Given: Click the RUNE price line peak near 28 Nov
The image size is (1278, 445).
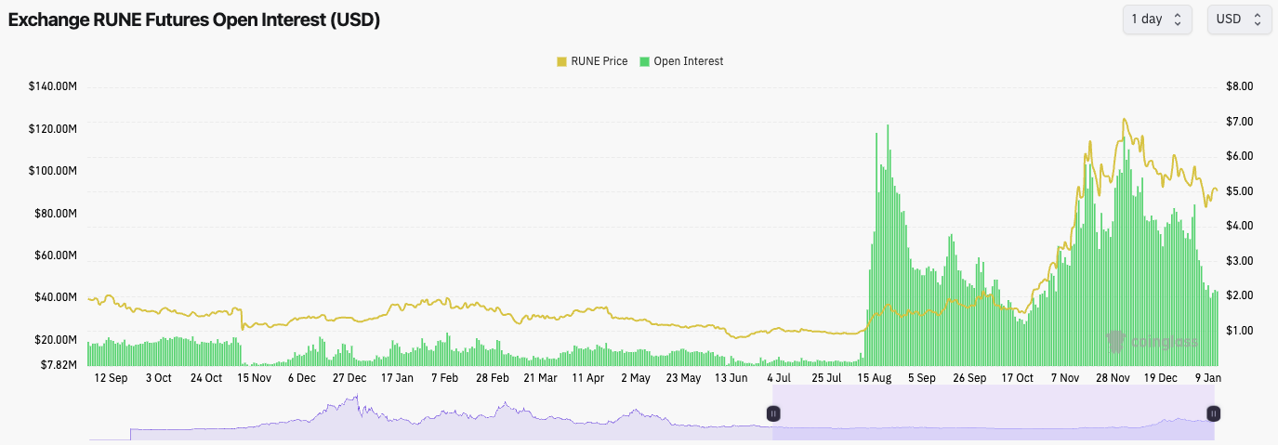Looking at the screenshot, I should tap(1125, 120).
